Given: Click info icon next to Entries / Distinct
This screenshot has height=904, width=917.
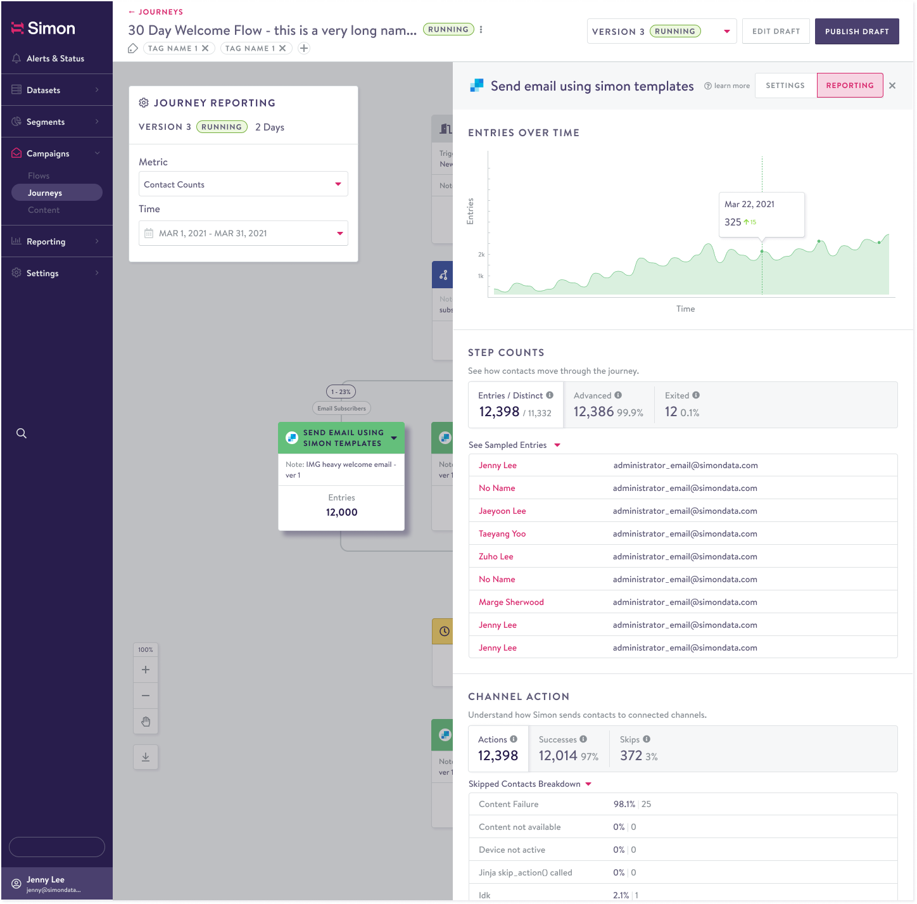Looking at the screenshot, I should coord(550,395).
